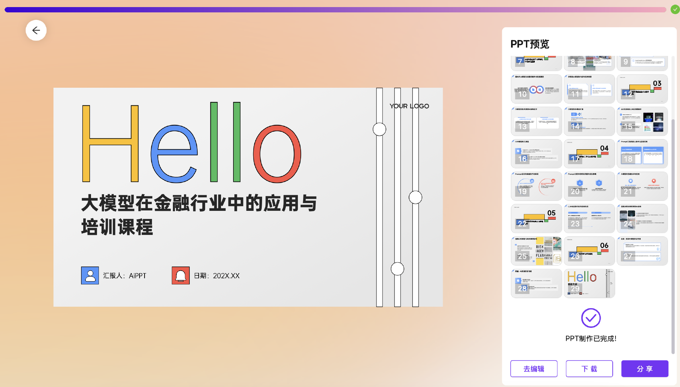Click the 分享 button
The image size is (680, 387).
click(645, 369)
